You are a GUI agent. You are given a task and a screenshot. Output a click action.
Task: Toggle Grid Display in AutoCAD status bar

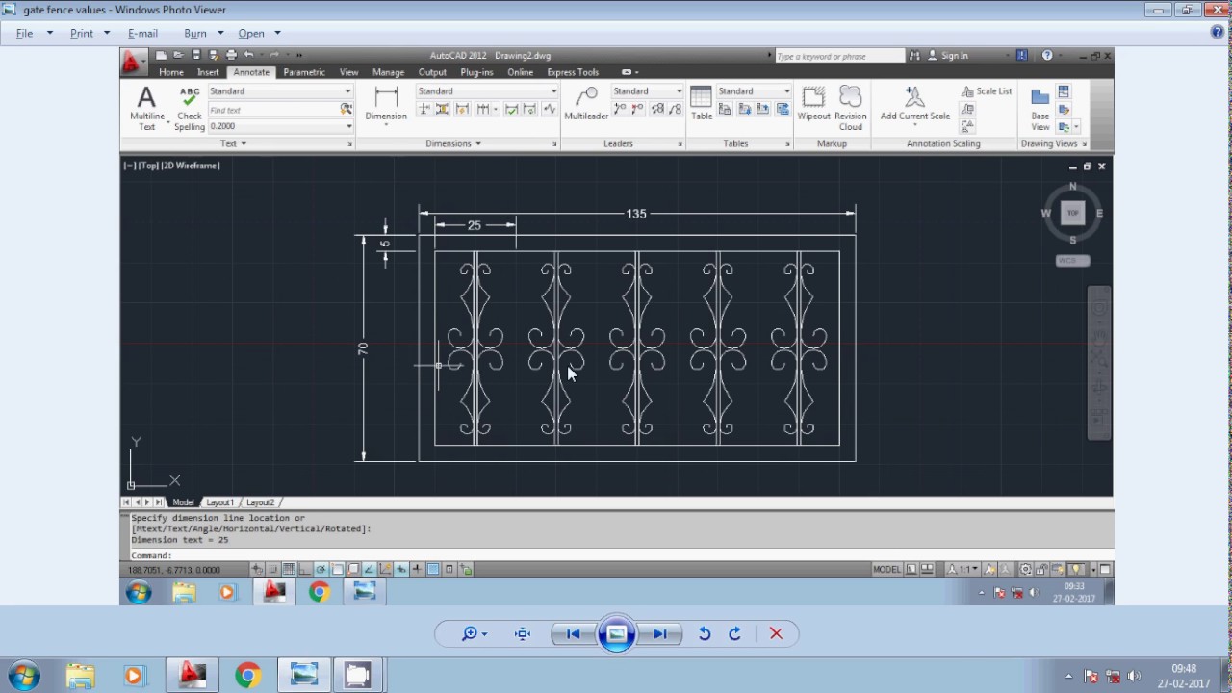[289, 569]
